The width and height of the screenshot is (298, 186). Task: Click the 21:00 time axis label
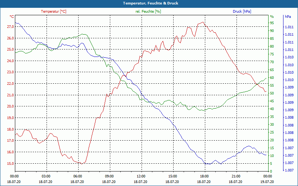tap(236, 176)
